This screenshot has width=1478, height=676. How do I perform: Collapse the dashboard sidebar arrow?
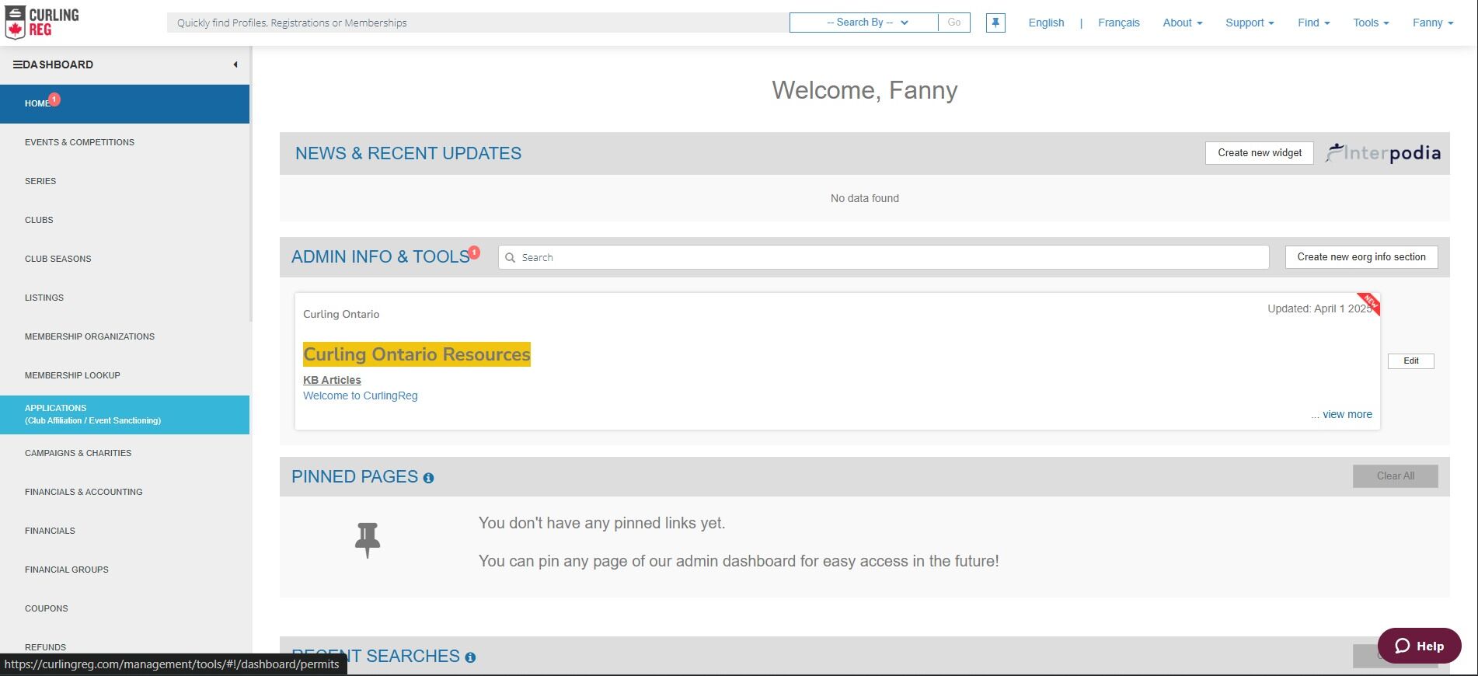pos(235,64)
